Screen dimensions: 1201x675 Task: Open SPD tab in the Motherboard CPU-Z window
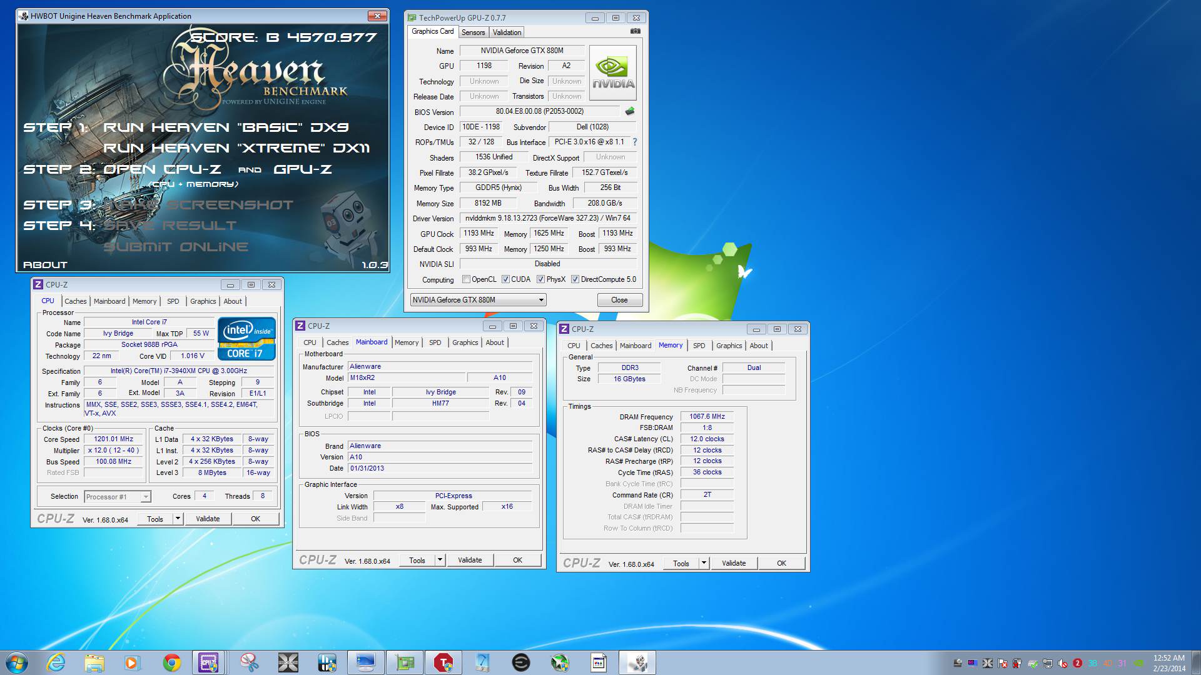point(435,342)
